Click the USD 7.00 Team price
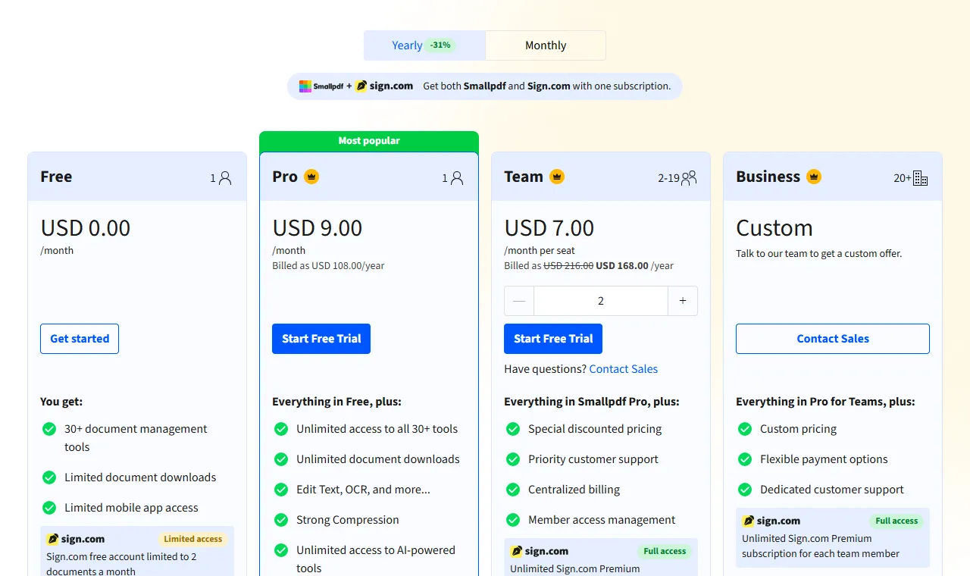 tap(549, 228)
